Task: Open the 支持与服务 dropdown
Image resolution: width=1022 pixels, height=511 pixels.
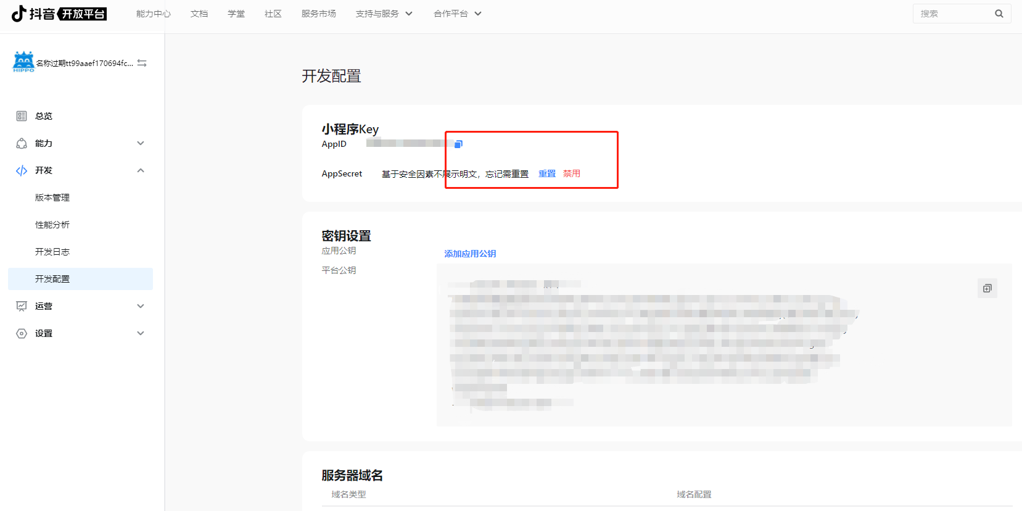Action: [x=384, y=14]
